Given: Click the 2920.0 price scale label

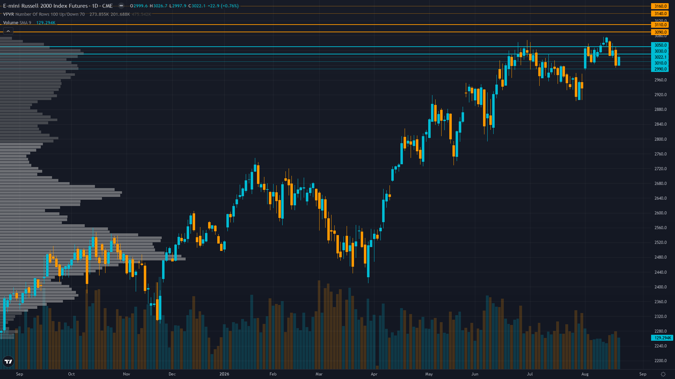Looking at the screenshot, I should pyautogui.click(x=661, y=95).
